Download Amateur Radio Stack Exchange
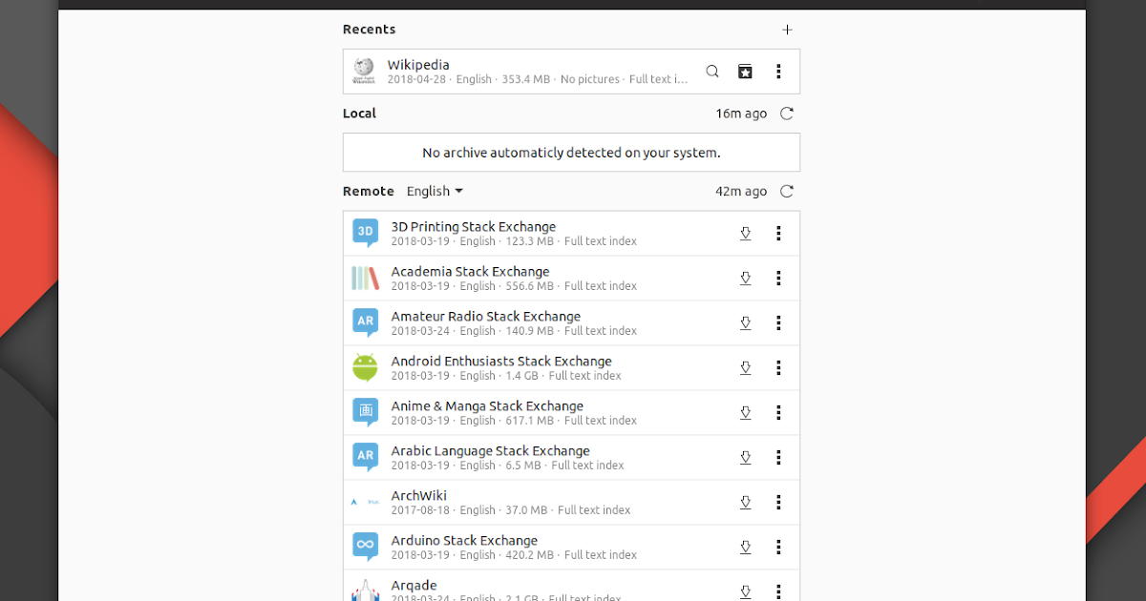This screenshot has width=1146, height=601. coord(746,322)
